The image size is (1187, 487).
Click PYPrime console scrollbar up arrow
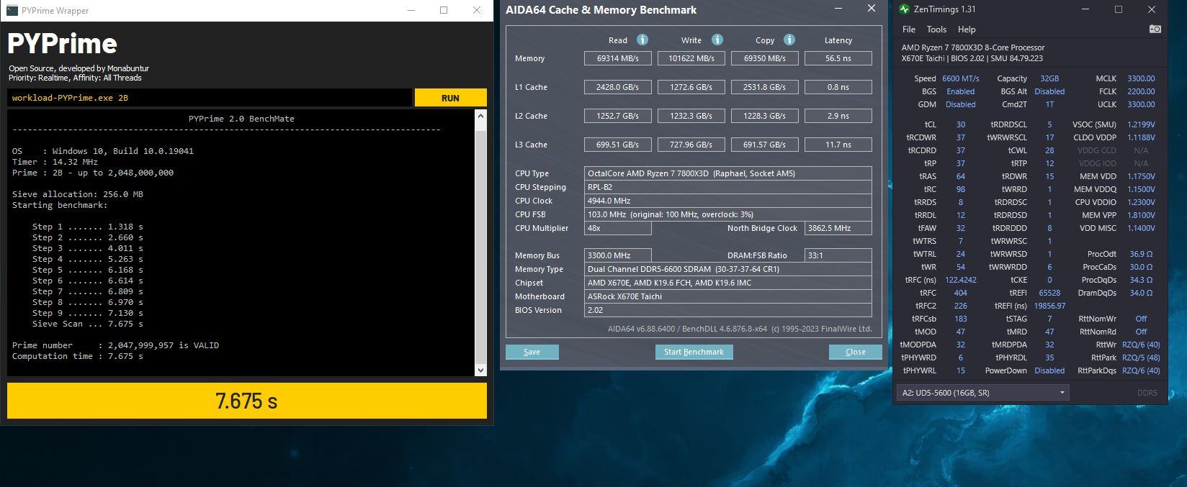click(481, 117)
